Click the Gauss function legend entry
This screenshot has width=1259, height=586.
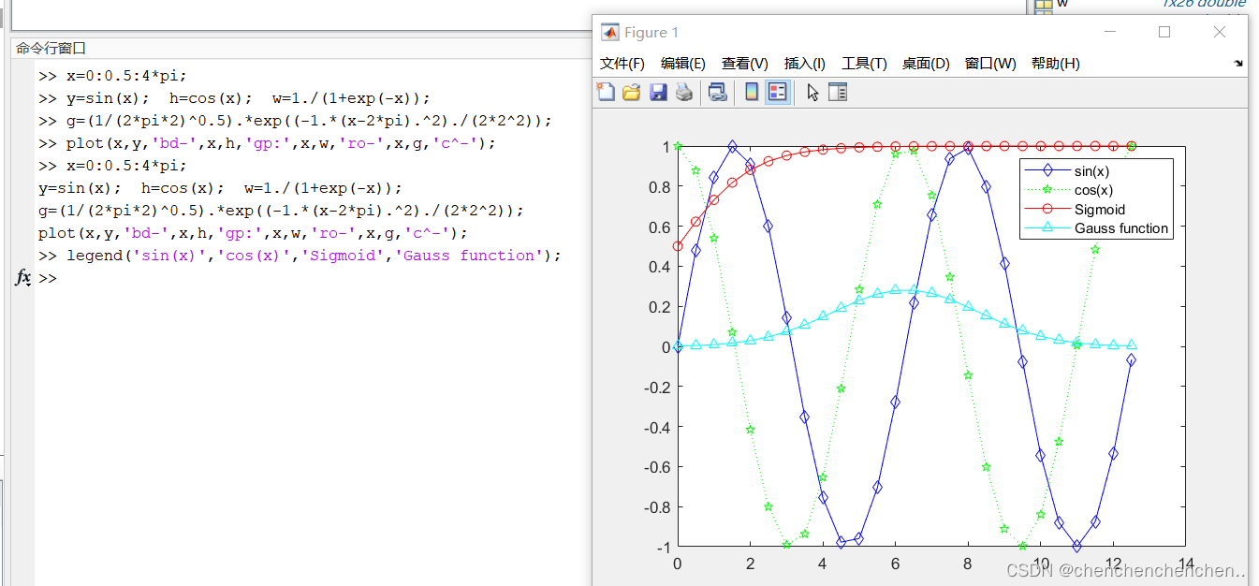(x=1121, y=227)
